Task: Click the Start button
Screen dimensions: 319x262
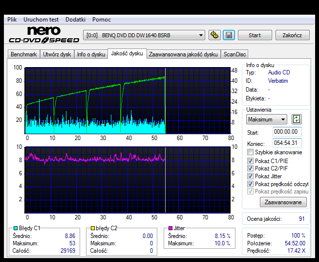Action: point(255,35)
